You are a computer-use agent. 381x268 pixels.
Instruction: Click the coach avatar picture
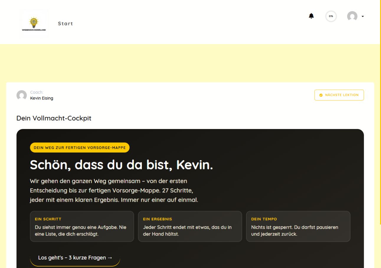click(x=22, y=95)
